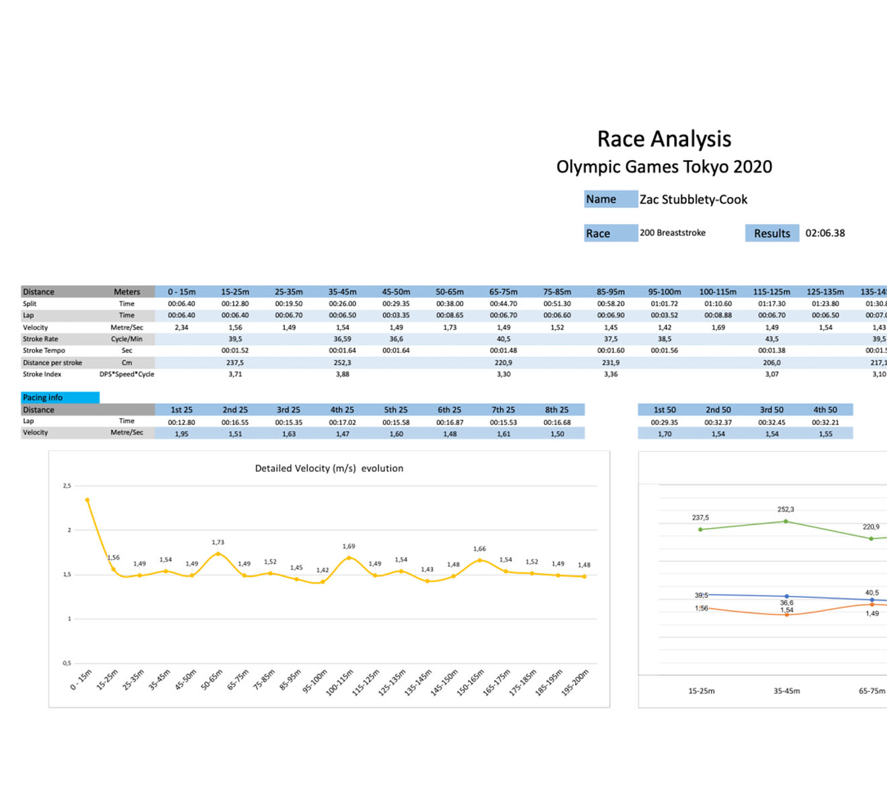Click the Race Analysis title
Screen dimensions: 887x807
pyautogui.click(x=664, y=139)
